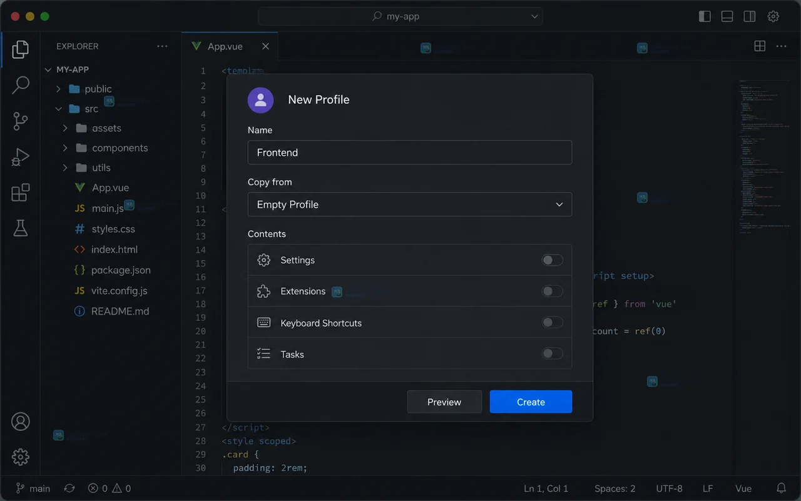Click the main branch in status bar
The width and height of the screenshot is (801, 501).
point(33,488)
